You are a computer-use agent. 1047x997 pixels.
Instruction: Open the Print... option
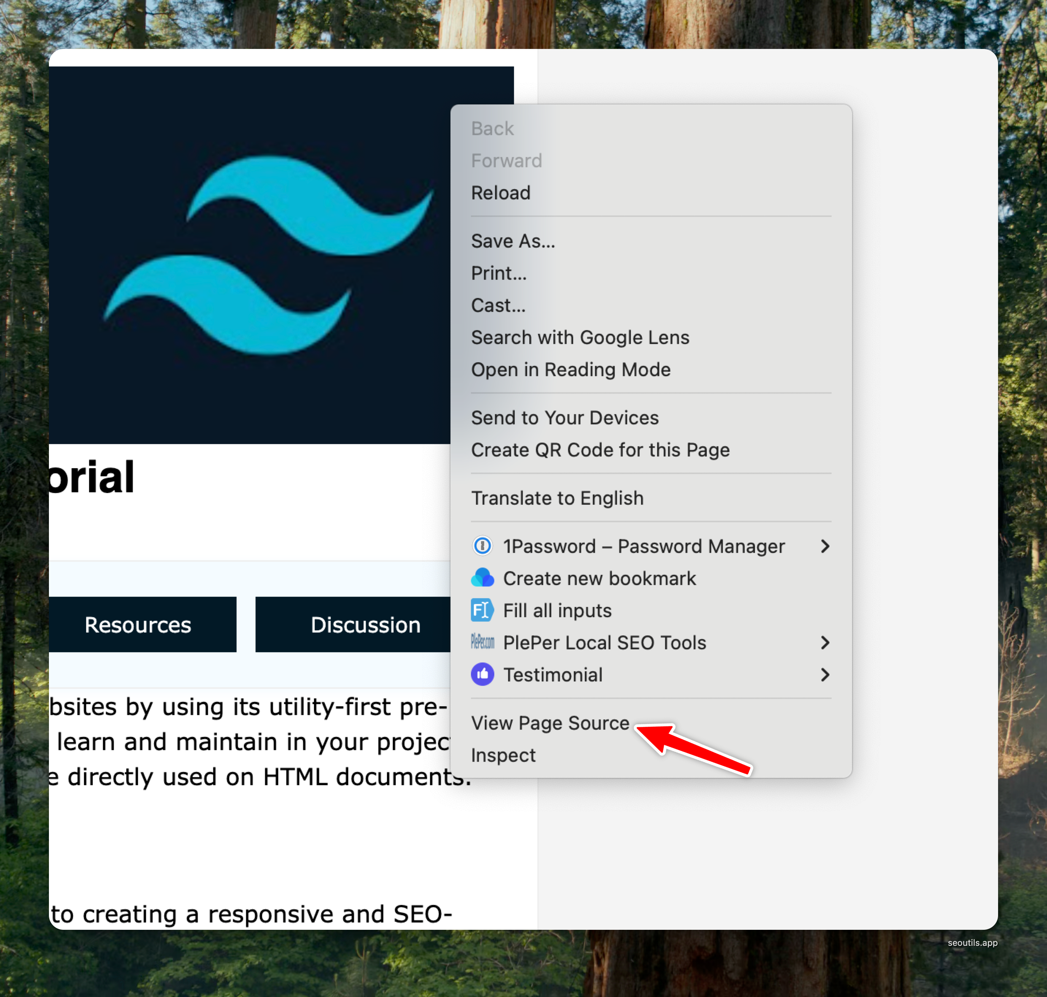498,273
